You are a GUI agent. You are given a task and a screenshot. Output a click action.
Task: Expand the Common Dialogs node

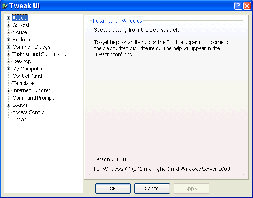9,47
